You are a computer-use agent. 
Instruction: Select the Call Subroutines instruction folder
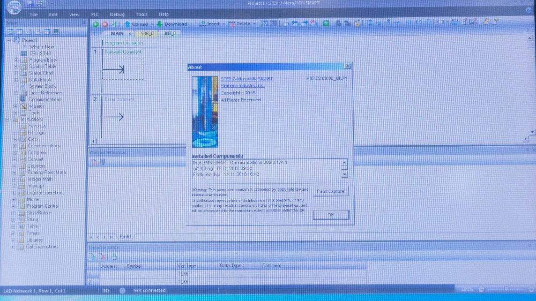[42, 246]
